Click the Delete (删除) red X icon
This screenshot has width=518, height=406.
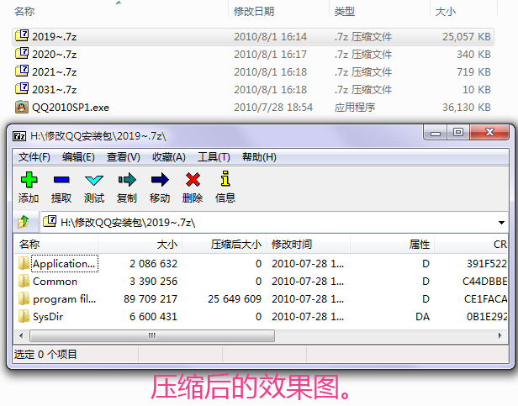[193, 180]
